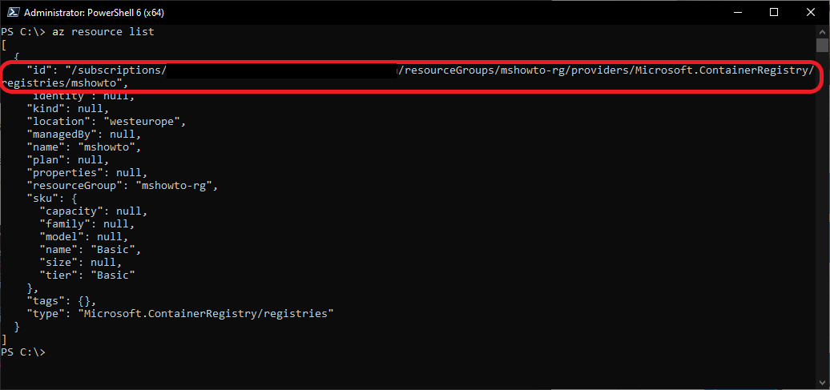
Task: Click the scrollbar down arrow
Action: coord(821,383)
